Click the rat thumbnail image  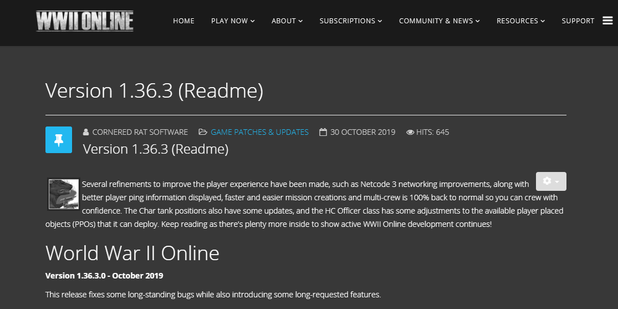[63, 194]
